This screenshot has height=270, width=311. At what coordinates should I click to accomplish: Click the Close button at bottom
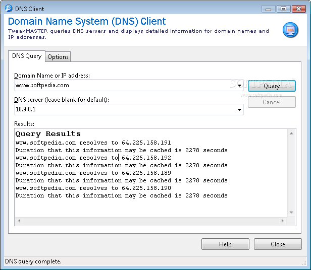coord(278,244)
